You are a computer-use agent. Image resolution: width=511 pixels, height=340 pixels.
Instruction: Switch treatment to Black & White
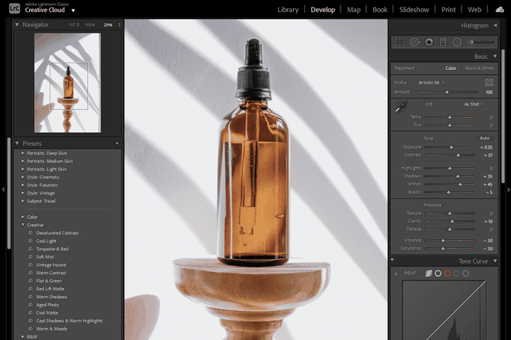(479, 69)
